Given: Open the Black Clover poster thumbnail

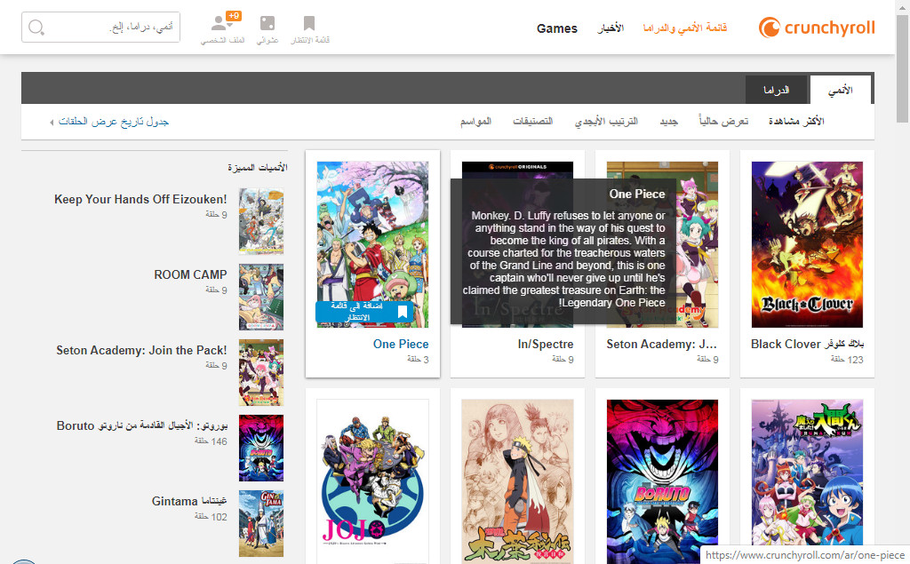Looking at the screenshot, I should (807, 244).
